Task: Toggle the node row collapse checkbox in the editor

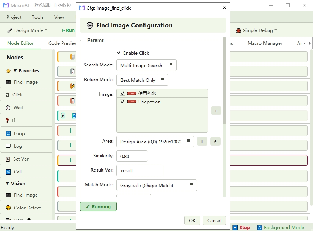Action: point(63,116)
